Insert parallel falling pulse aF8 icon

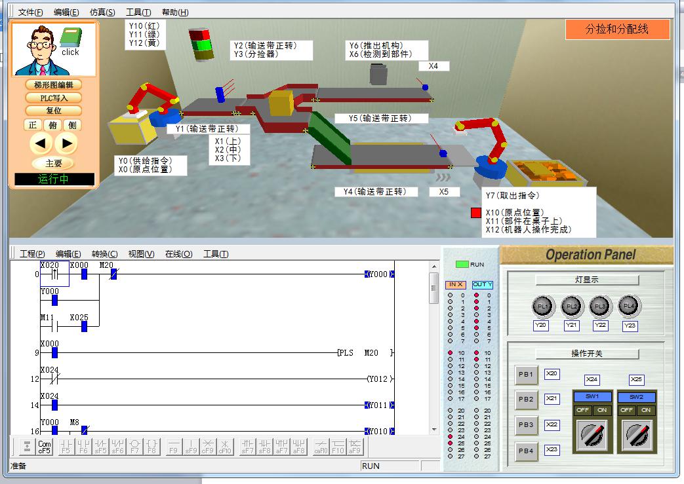[298, 447]
